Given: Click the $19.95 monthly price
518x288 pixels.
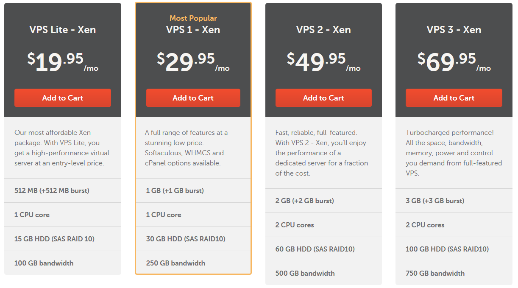Looking at the screenshot, I should coord(62,59).
